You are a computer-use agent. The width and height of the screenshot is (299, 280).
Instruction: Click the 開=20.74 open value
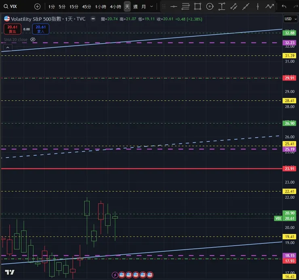(x=109, y=19)
